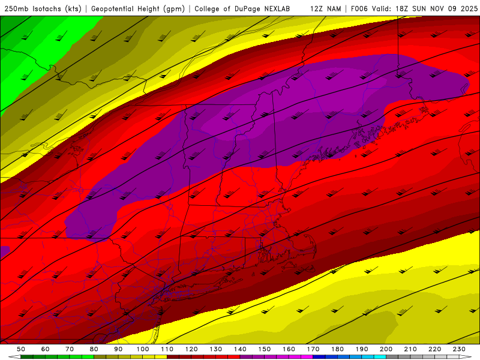Click the 210 label on the color scale
Image resolution: width=480 pixels, height=360 pixels.
(x=410, y=349)
